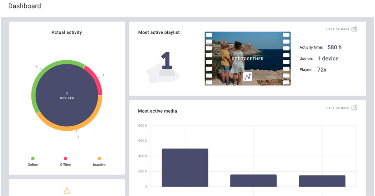The height and width of the screenshot is (196, 375).
Task: Click the 1 device value
Action: tap(328, 59)
